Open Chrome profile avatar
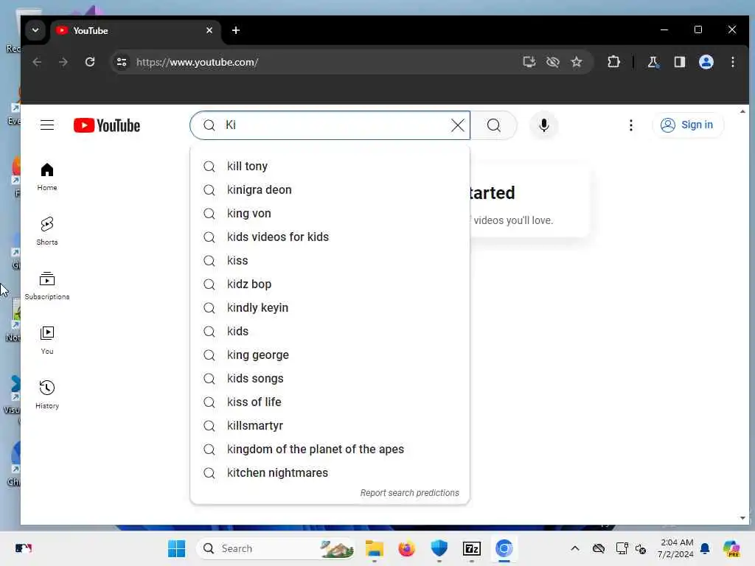755x566 pixels. [706, 62]
